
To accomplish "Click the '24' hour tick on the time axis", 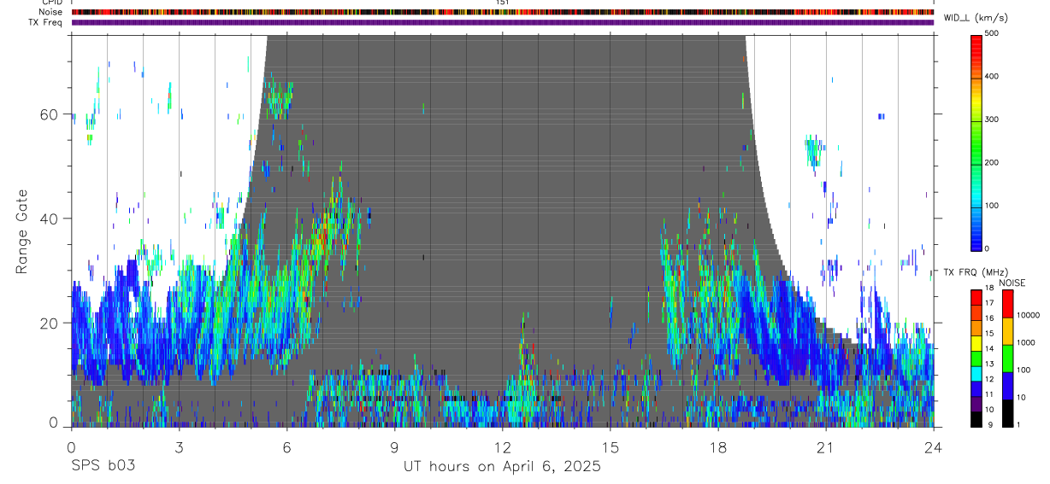I will tap(933, 447).
